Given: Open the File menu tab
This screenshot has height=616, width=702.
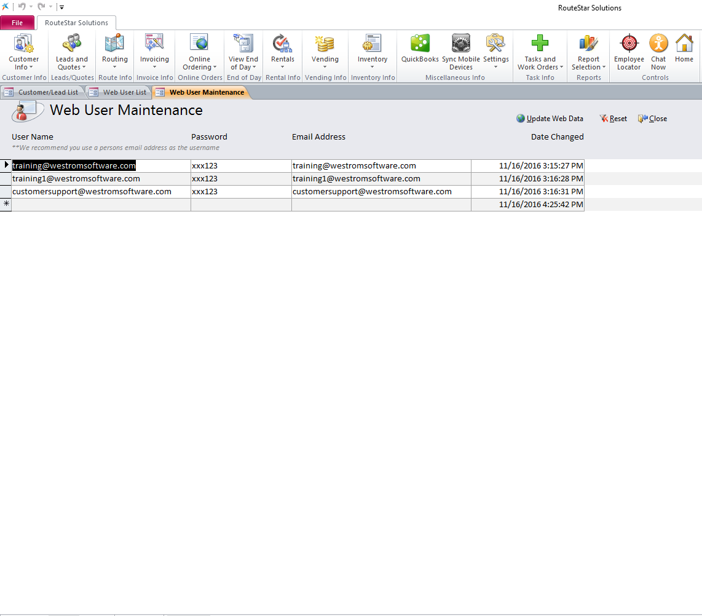Looking at the screenshot, I should (x=17, y=23).
